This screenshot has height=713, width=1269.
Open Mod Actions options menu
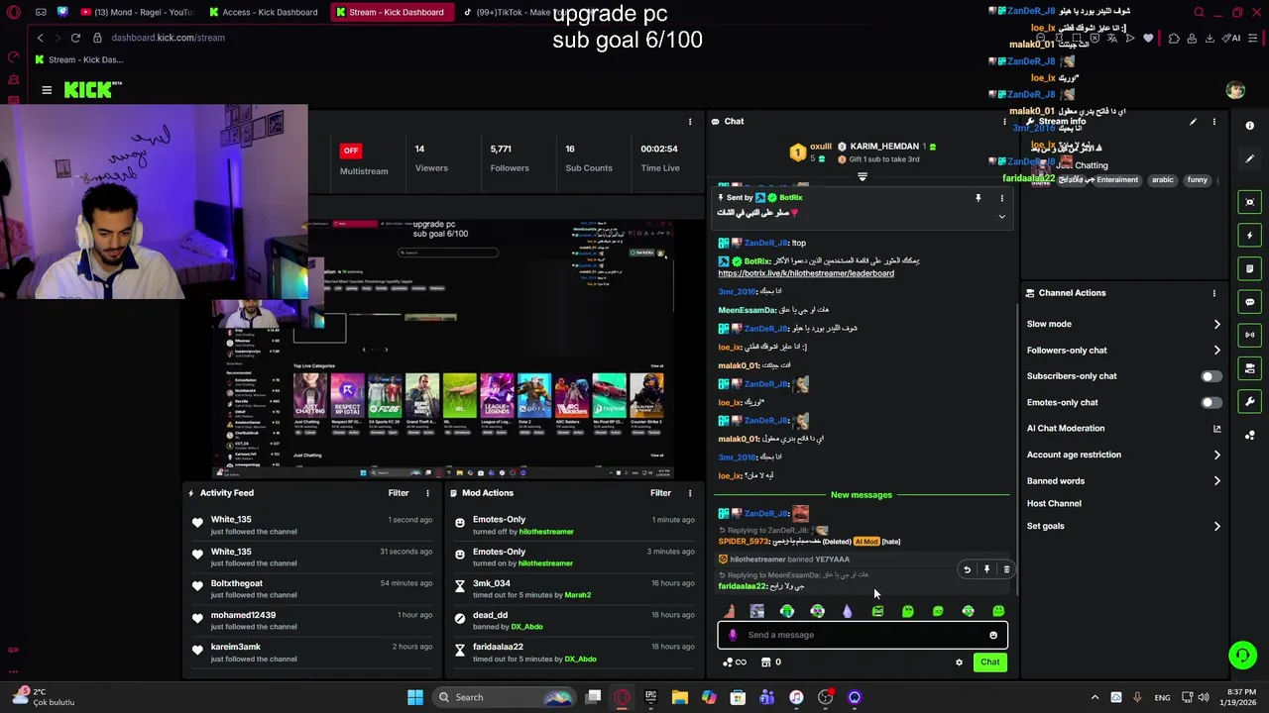pyautogui.click(x=690, y=493)
